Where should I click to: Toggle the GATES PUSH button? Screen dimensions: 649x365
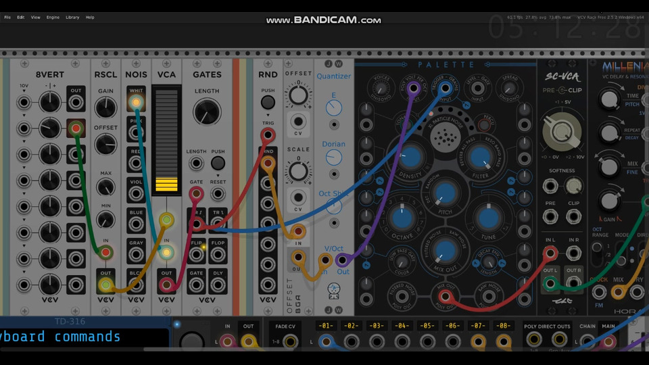point(218,163)
